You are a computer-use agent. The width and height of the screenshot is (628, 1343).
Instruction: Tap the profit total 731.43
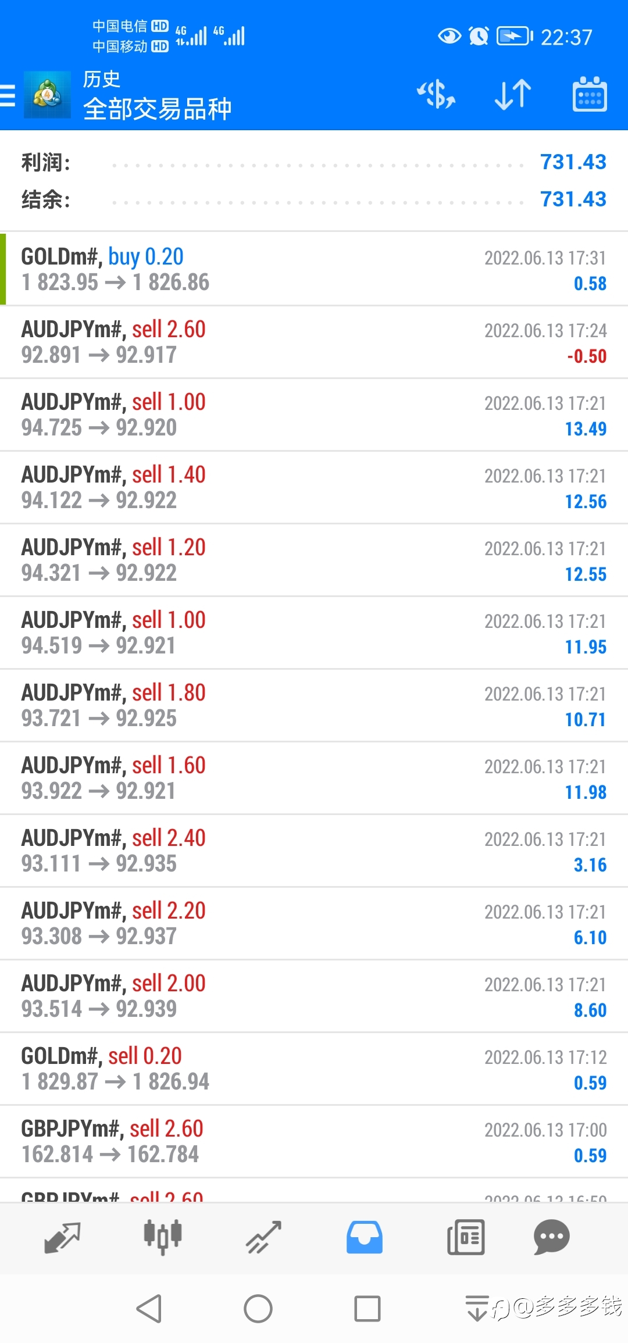point(573,162)
